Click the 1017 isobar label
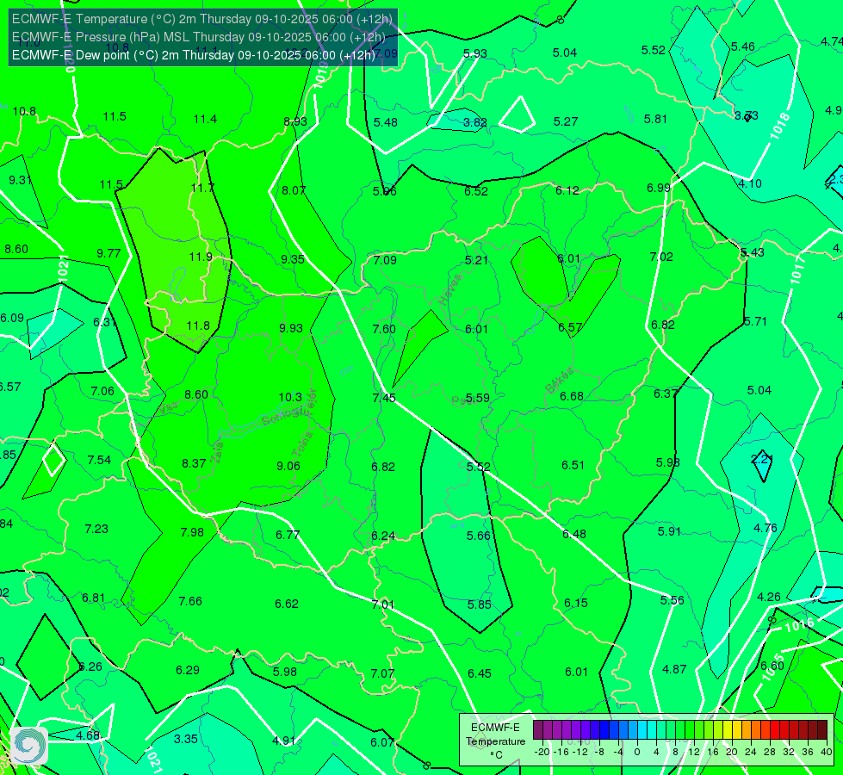 (797, 270)
